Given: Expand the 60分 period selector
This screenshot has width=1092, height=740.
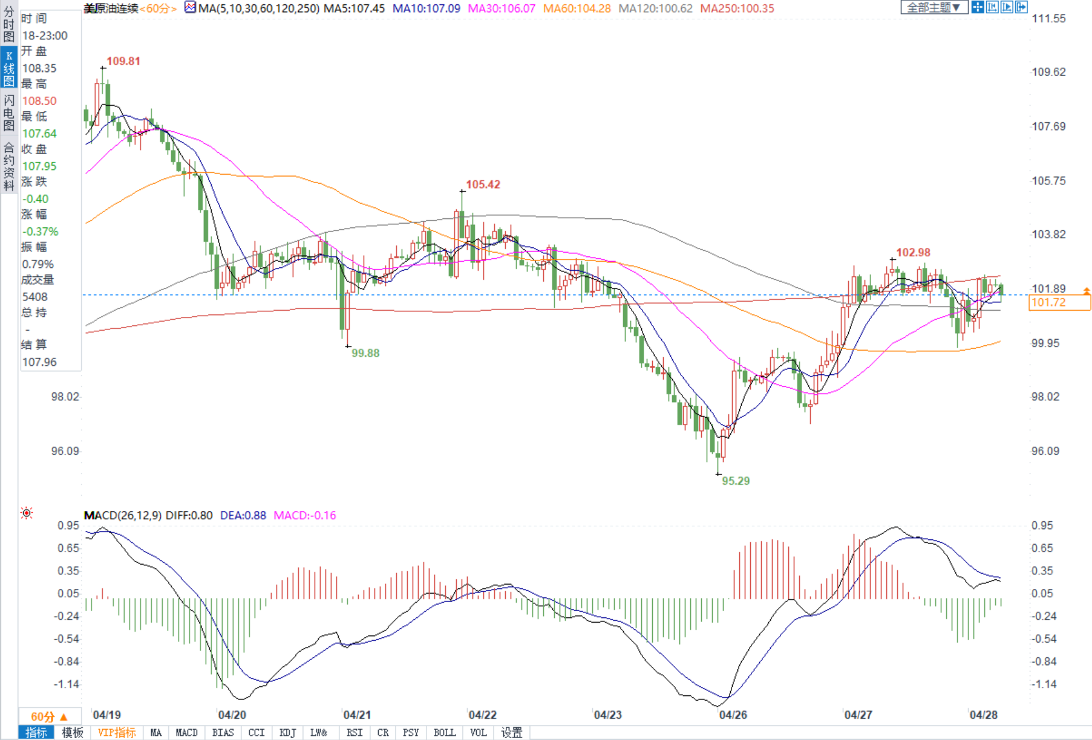Looking at the screenshot, I should 48,716.
